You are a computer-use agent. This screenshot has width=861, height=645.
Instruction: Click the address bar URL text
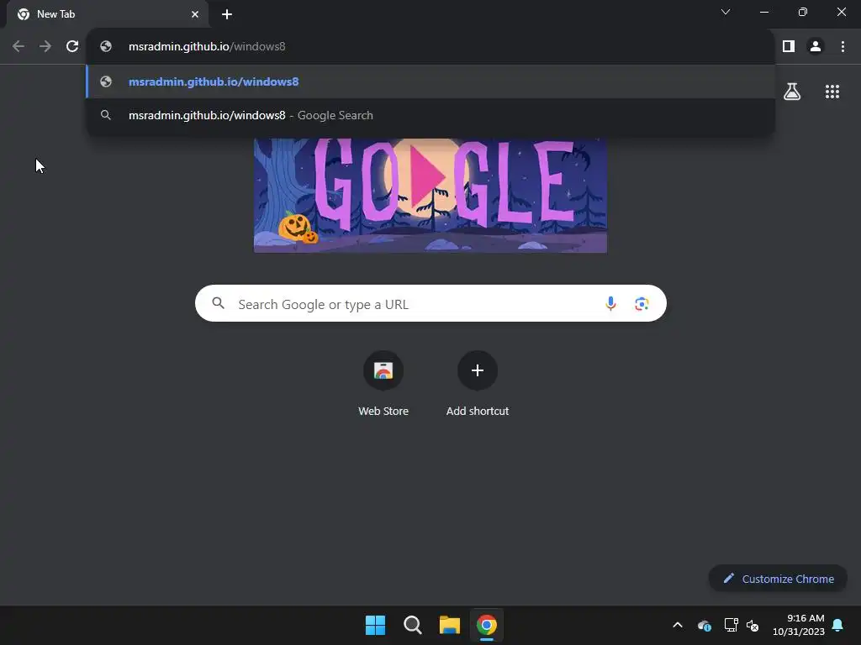click(x=207, y=47)
